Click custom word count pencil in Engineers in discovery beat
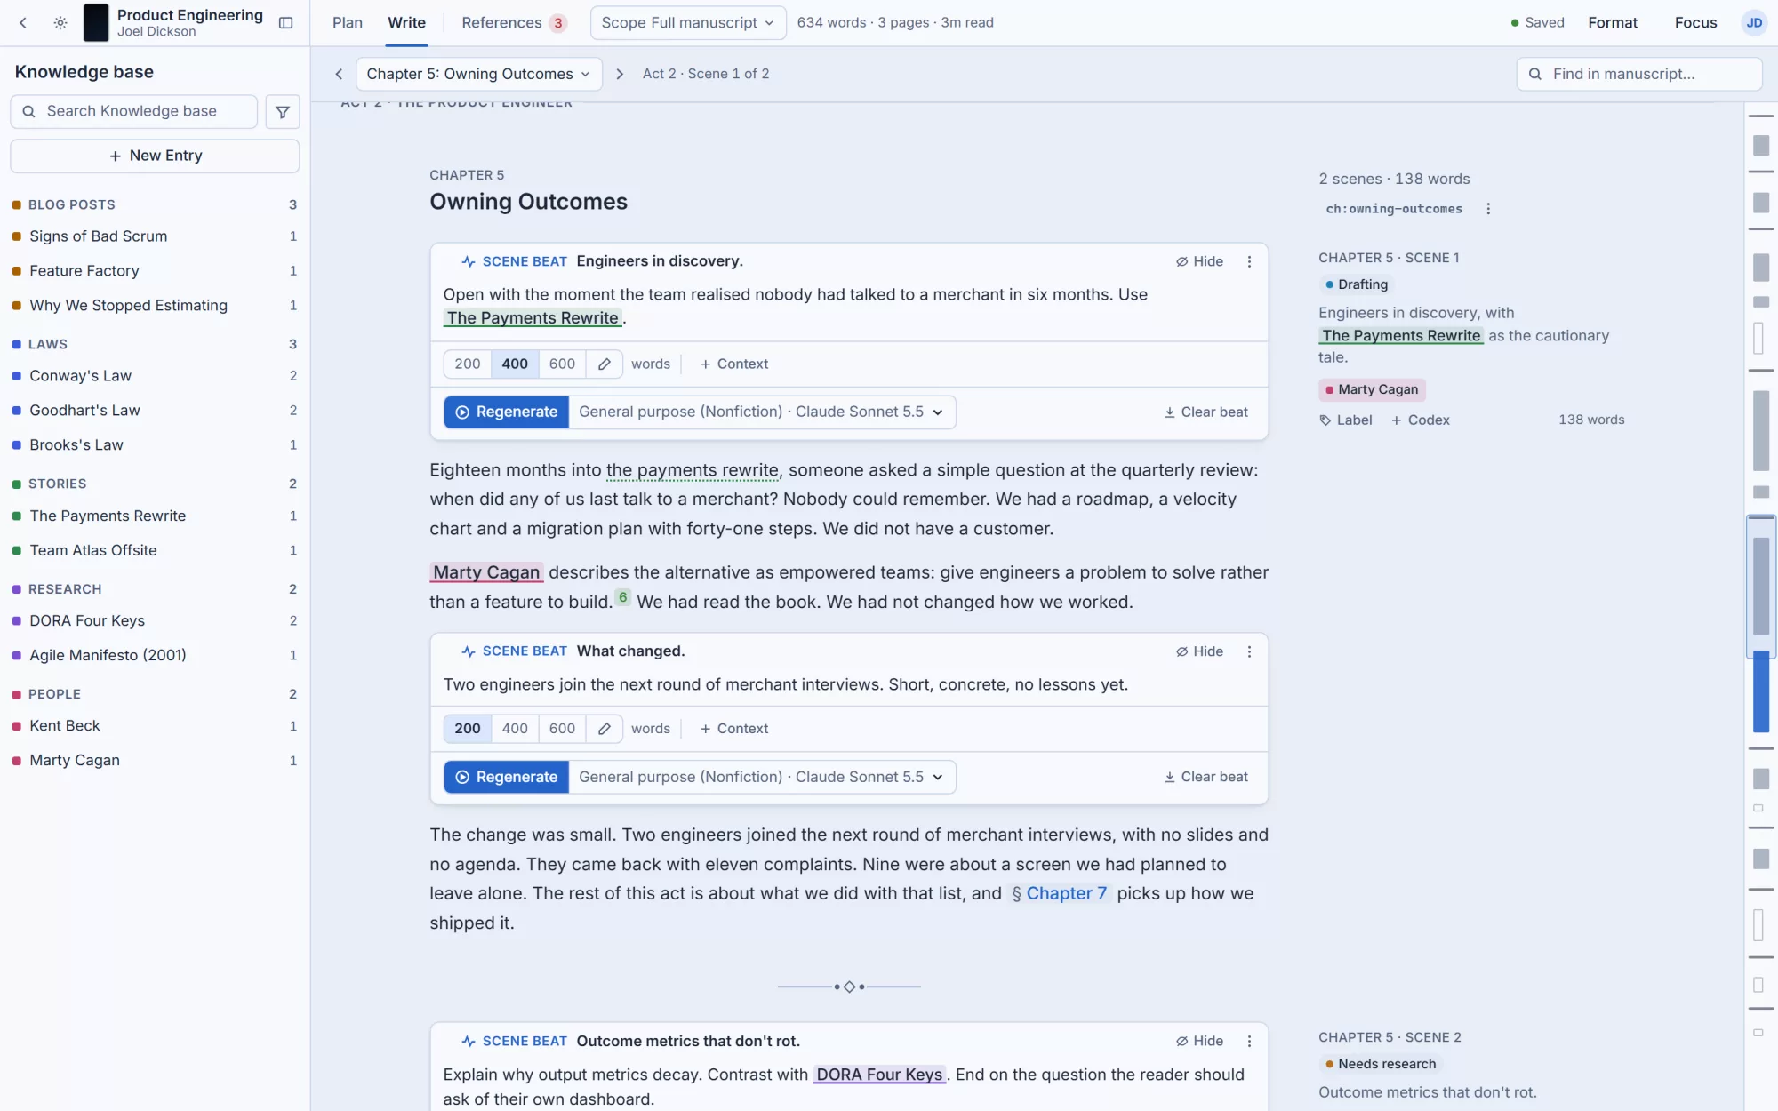Image resolution: width=1778 pixels, height=1111 pixels. (x=605, y=364)
